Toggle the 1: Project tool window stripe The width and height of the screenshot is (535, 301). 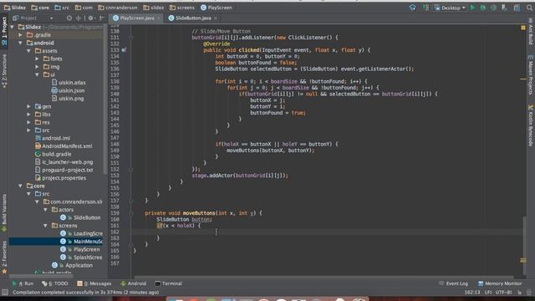(4, 31)
